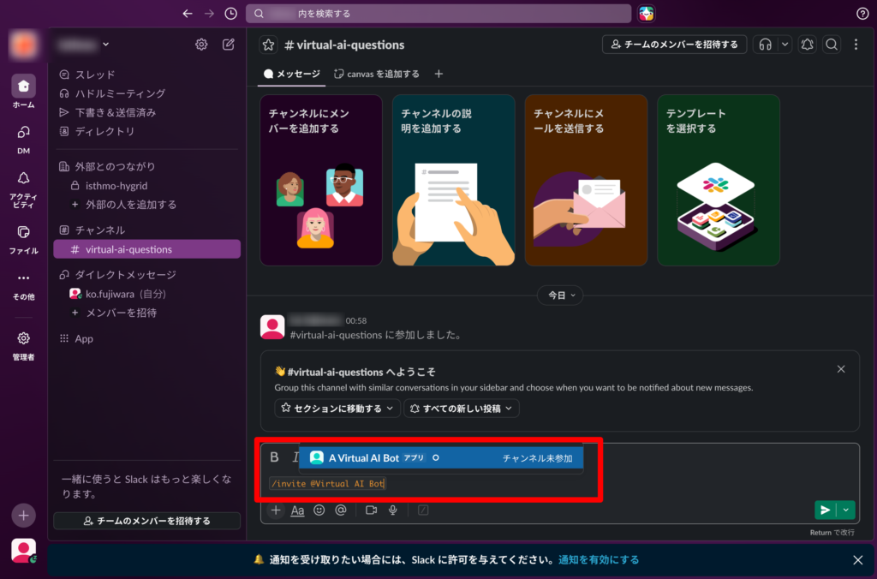This screenshot has height=579, width=877.
Task: Start a huddle with headphones icon
Action: (x=766, y=45)
